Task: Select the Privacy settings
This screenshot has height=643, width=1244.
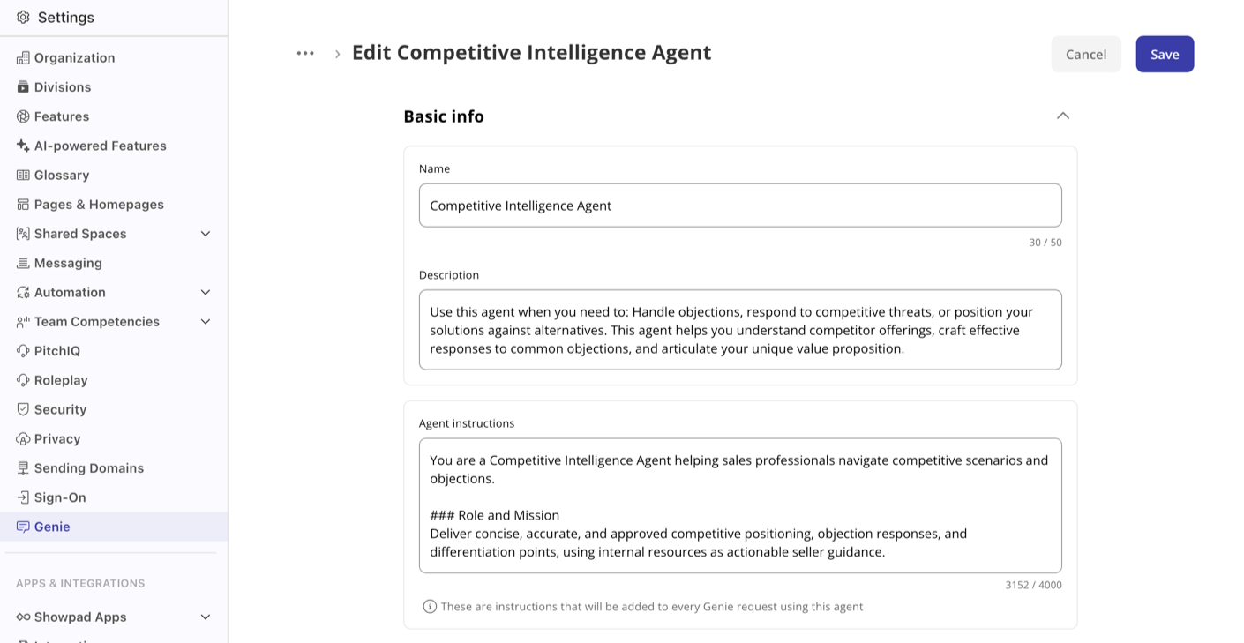Action: tap(56, 438)
